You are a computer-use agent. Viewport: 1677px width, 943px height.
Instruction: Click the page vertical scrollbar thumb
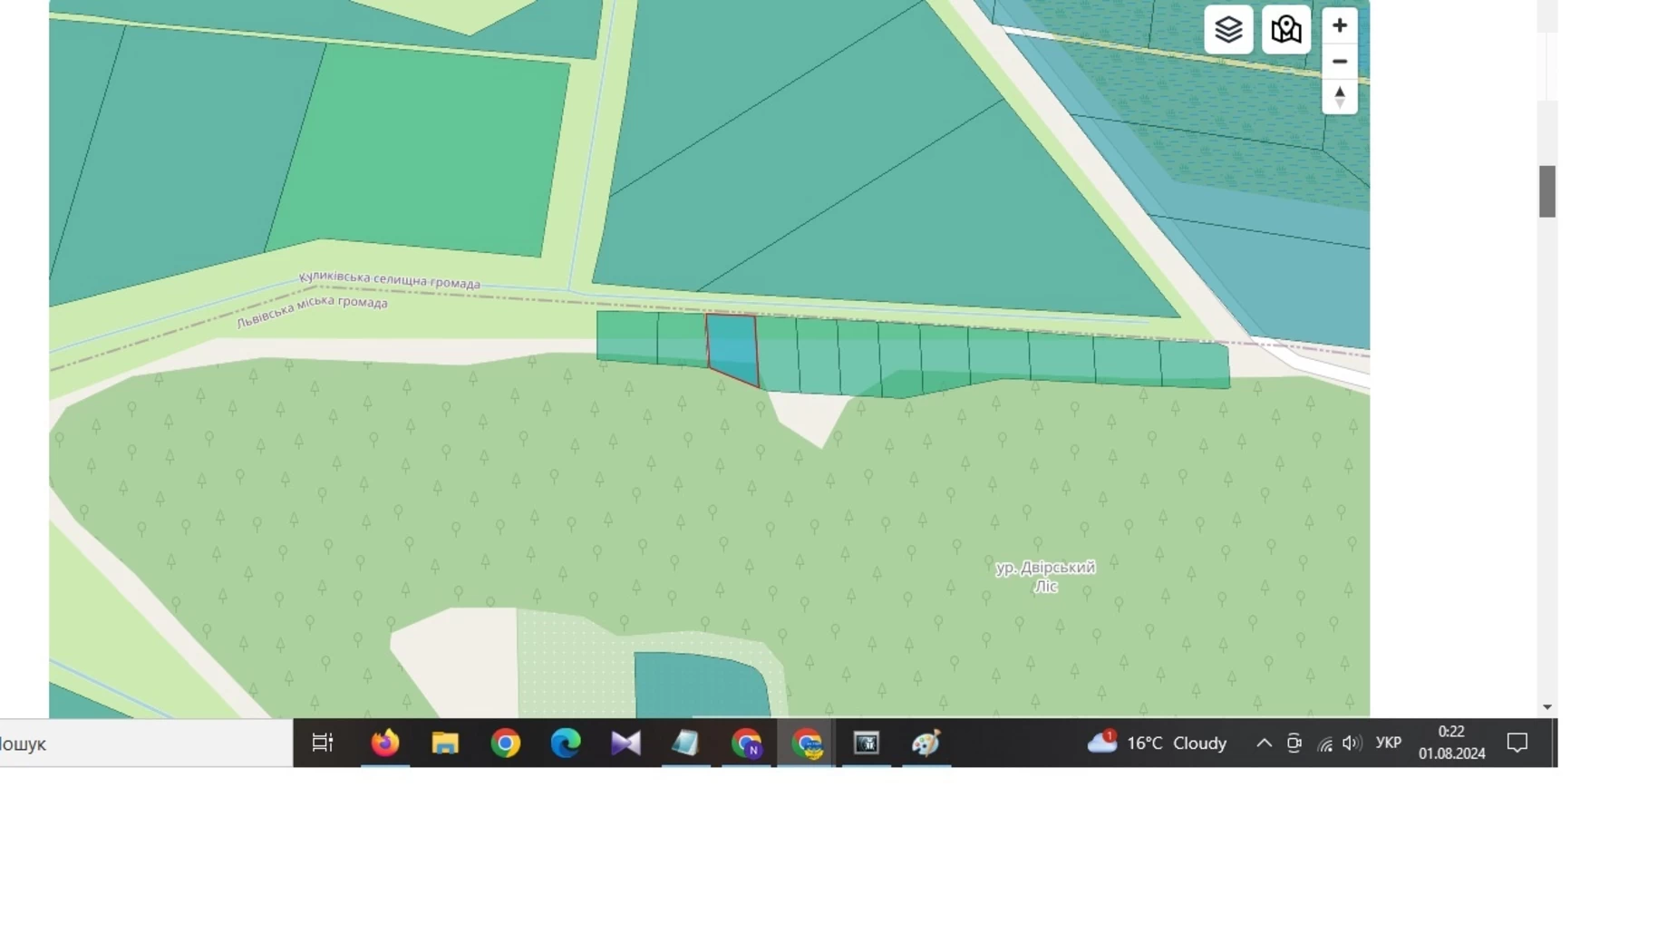1546,191
